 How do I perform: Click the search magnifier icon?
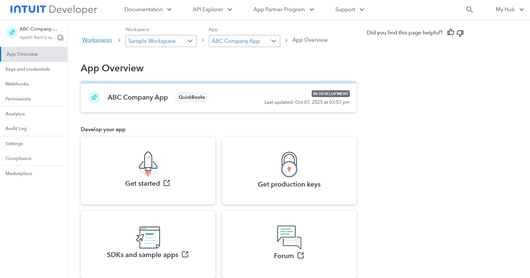coord(469,10)
